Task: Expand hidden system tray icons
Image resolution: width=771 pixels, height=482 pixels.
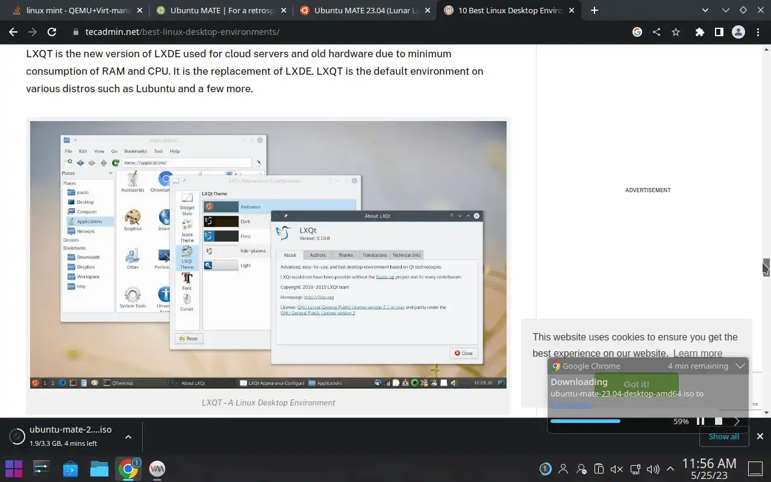Action: tap(670, 468)
